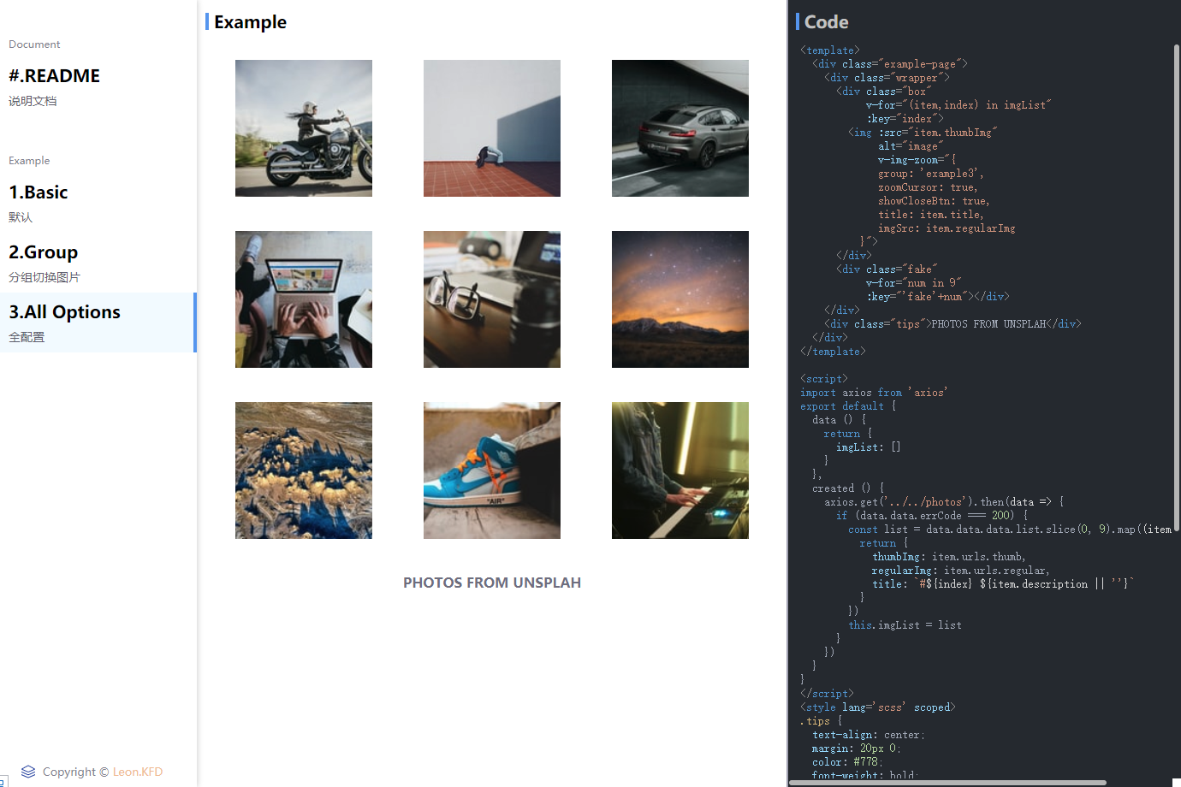The height and width of the screenshot is (787, 1181).
Task: Open the laptop typing hands photo
Action: click(304, 299)
